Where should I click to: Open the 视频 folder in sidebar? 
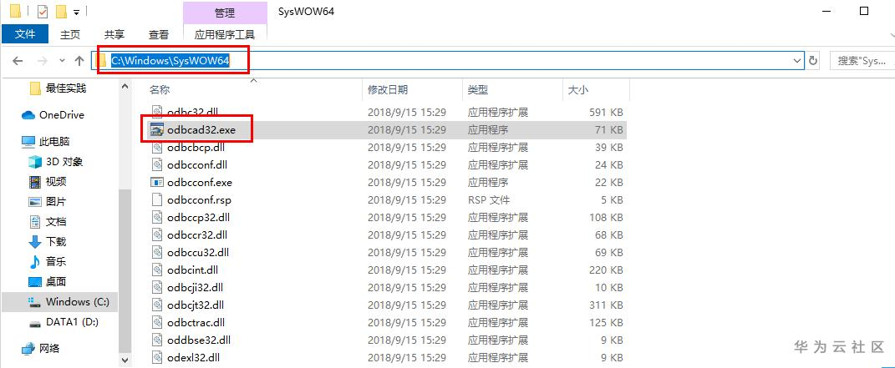point(48,182)
